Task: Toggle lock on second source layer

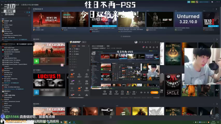Action: [72, 52]
